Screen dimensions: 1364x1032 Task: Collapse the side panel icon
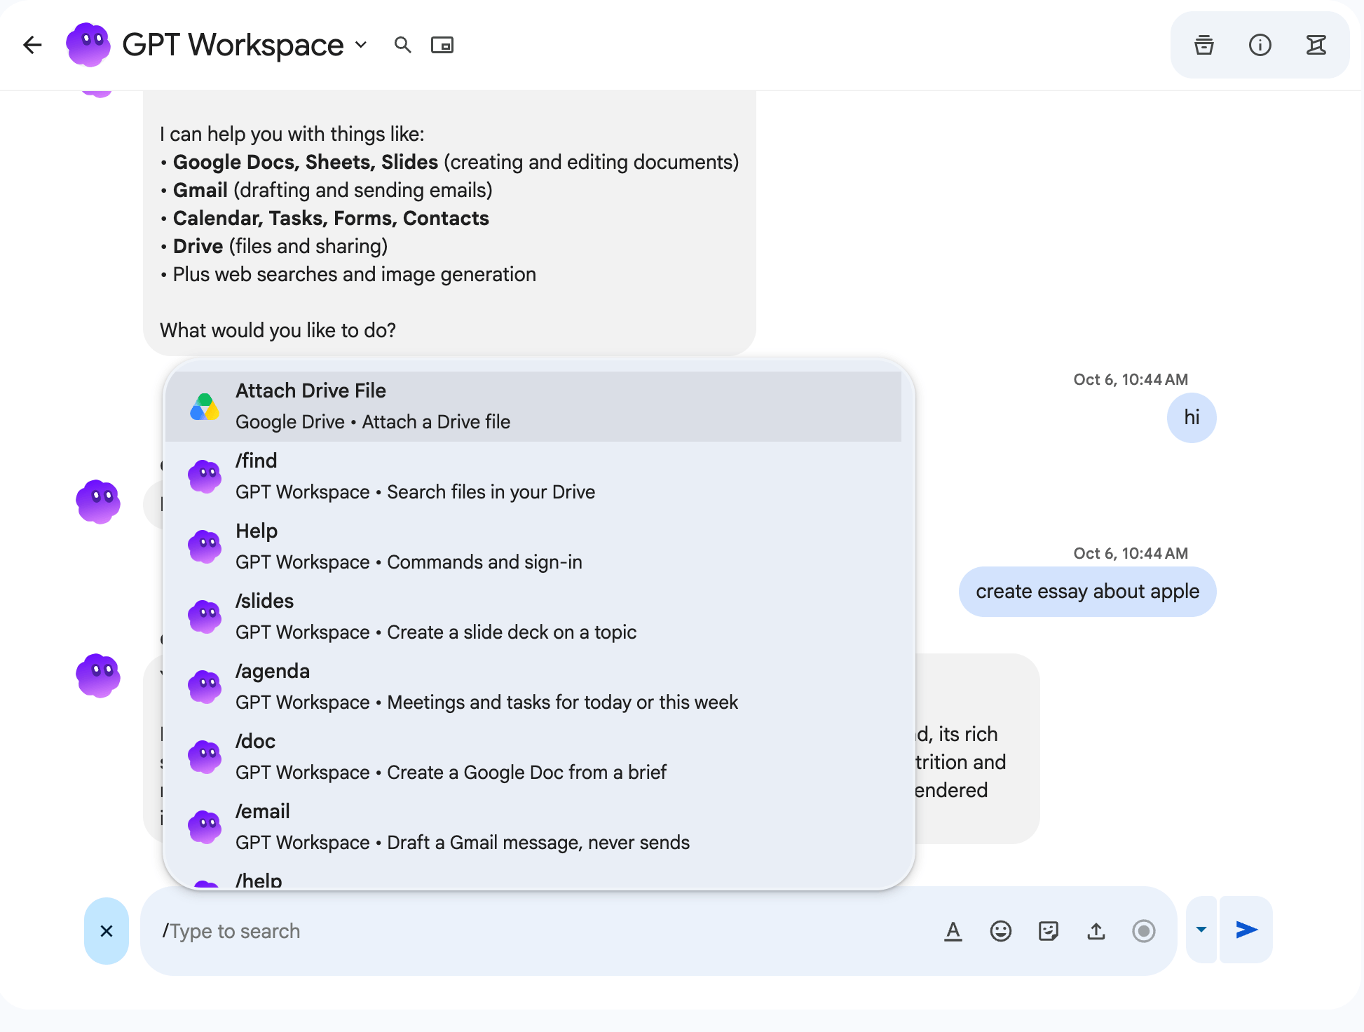[x=1316, y=45]
